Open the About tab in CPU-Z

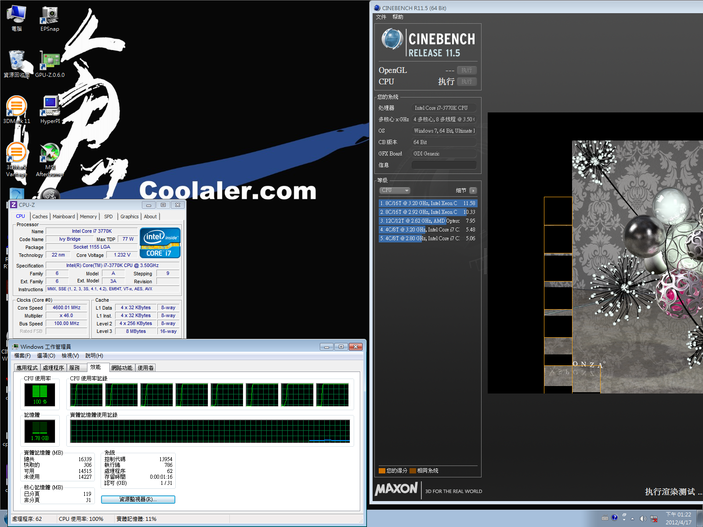(150, 217)
